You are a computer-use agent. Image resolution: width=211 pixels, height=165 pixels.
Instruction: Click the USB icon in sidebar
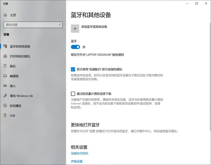5,115
